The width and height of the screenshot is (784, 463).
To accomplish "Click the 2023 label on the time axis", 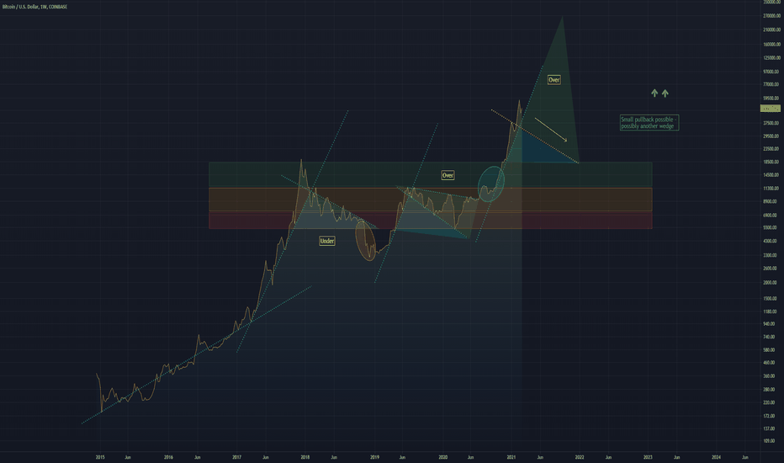I will (648, 457).
